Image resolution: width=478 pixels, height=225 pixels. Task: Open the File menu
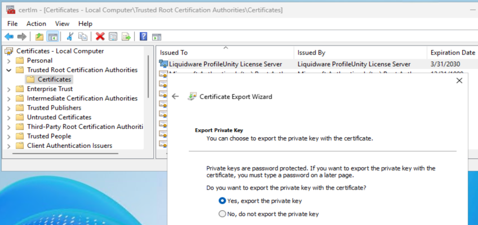[12, 24]
